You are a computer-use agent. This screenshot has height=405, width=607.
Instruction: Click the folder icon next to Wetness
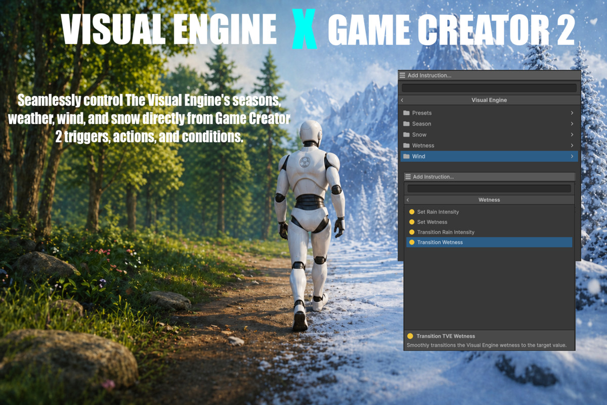[x=406, y=145]
